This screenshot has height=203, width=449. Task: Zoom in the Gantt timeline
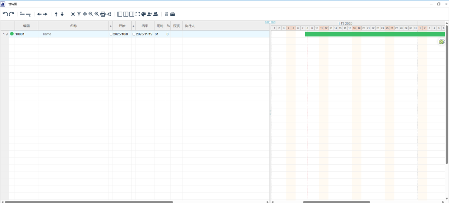click(97, 14)
